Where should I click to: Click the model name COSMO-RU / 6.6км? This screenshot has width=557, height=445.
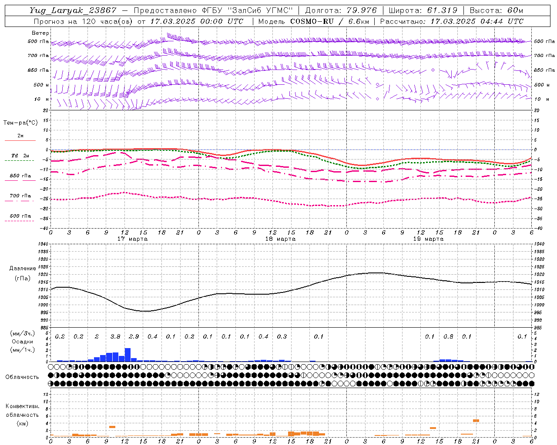329,21
